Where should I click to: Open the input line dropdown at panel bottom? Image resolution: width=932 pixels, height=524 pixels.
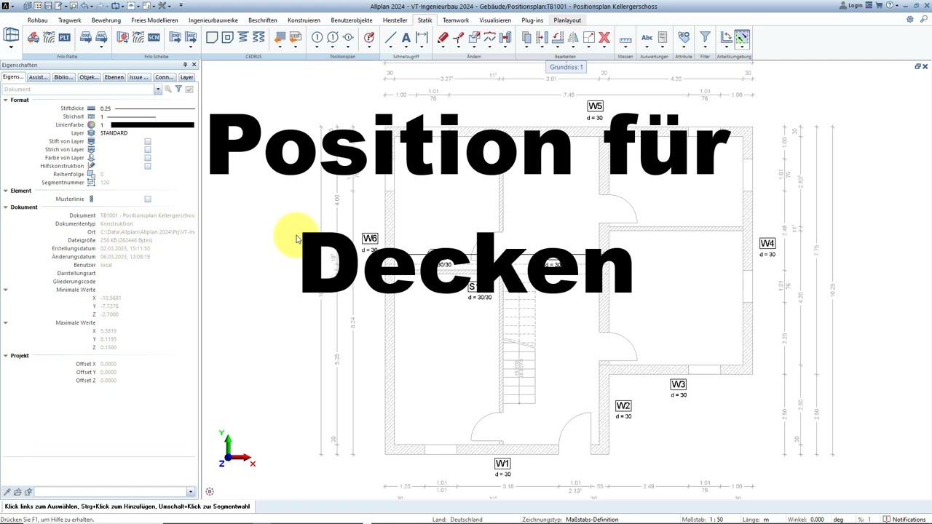click(x=191, y=492)
